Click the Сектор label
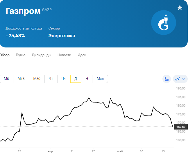The image size is (188, 156). coord(54,28)
